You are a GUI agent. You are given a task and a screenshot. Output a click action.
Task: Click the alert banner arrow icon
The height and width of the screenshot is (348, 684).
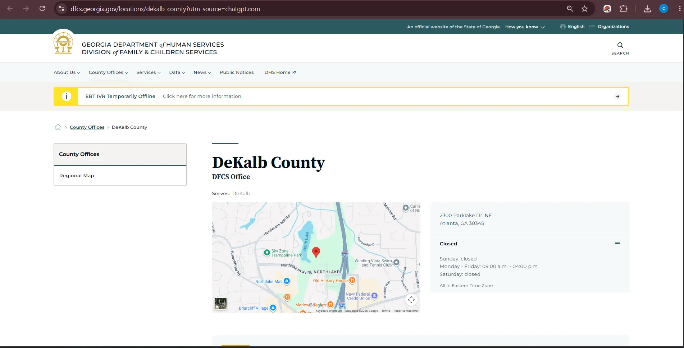pos(617,97)
